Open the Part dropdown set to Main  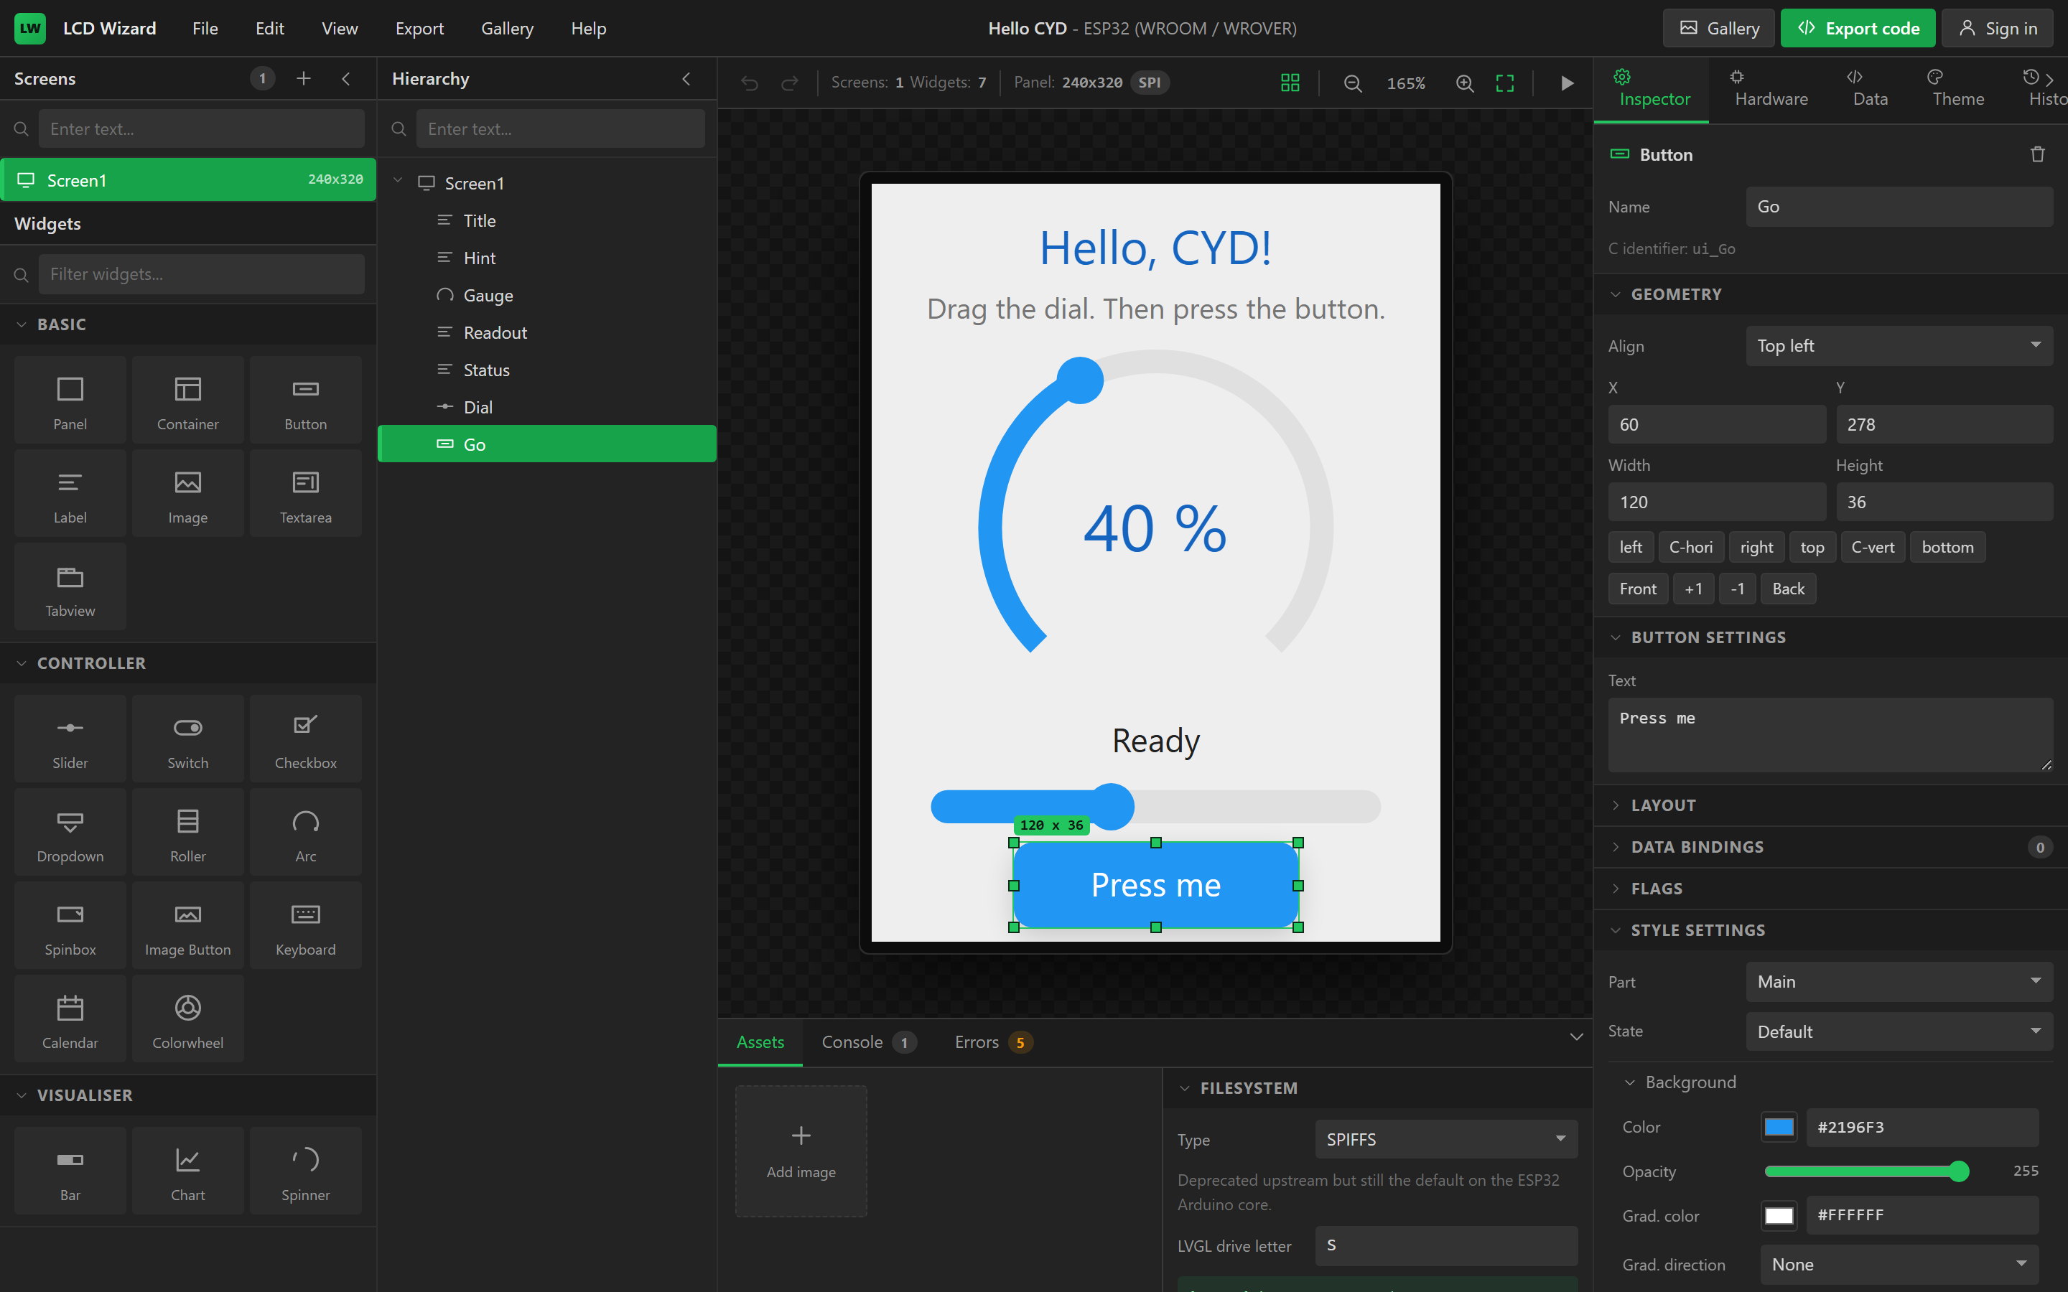point(1899,982)
